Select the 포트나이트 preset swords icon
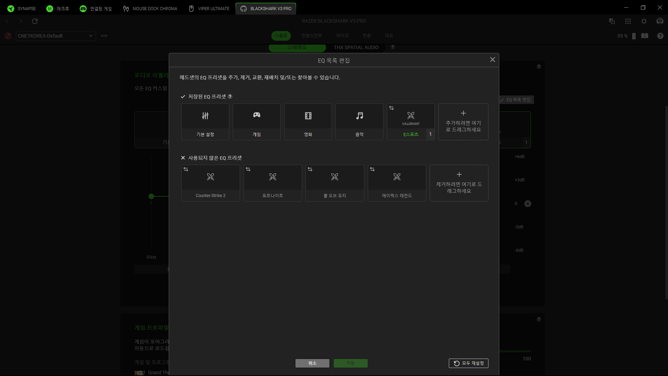Image resolution: width=668 pixels, height=376 pixels. [273, 177]
